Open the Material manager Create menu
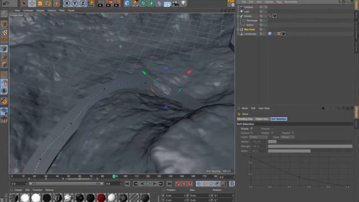The height and width of the screenshot is (202, 359). point(18,190)
